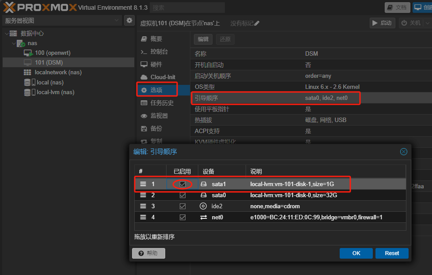The height and width of the screenshot is (275, 432).
Task: Select VM 101 (DSM) monitor icon
Action: (x=27, y=63)
